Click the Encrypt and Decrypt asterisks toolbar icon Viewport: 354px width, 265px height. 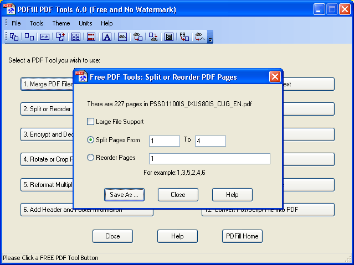pos(45,37)
